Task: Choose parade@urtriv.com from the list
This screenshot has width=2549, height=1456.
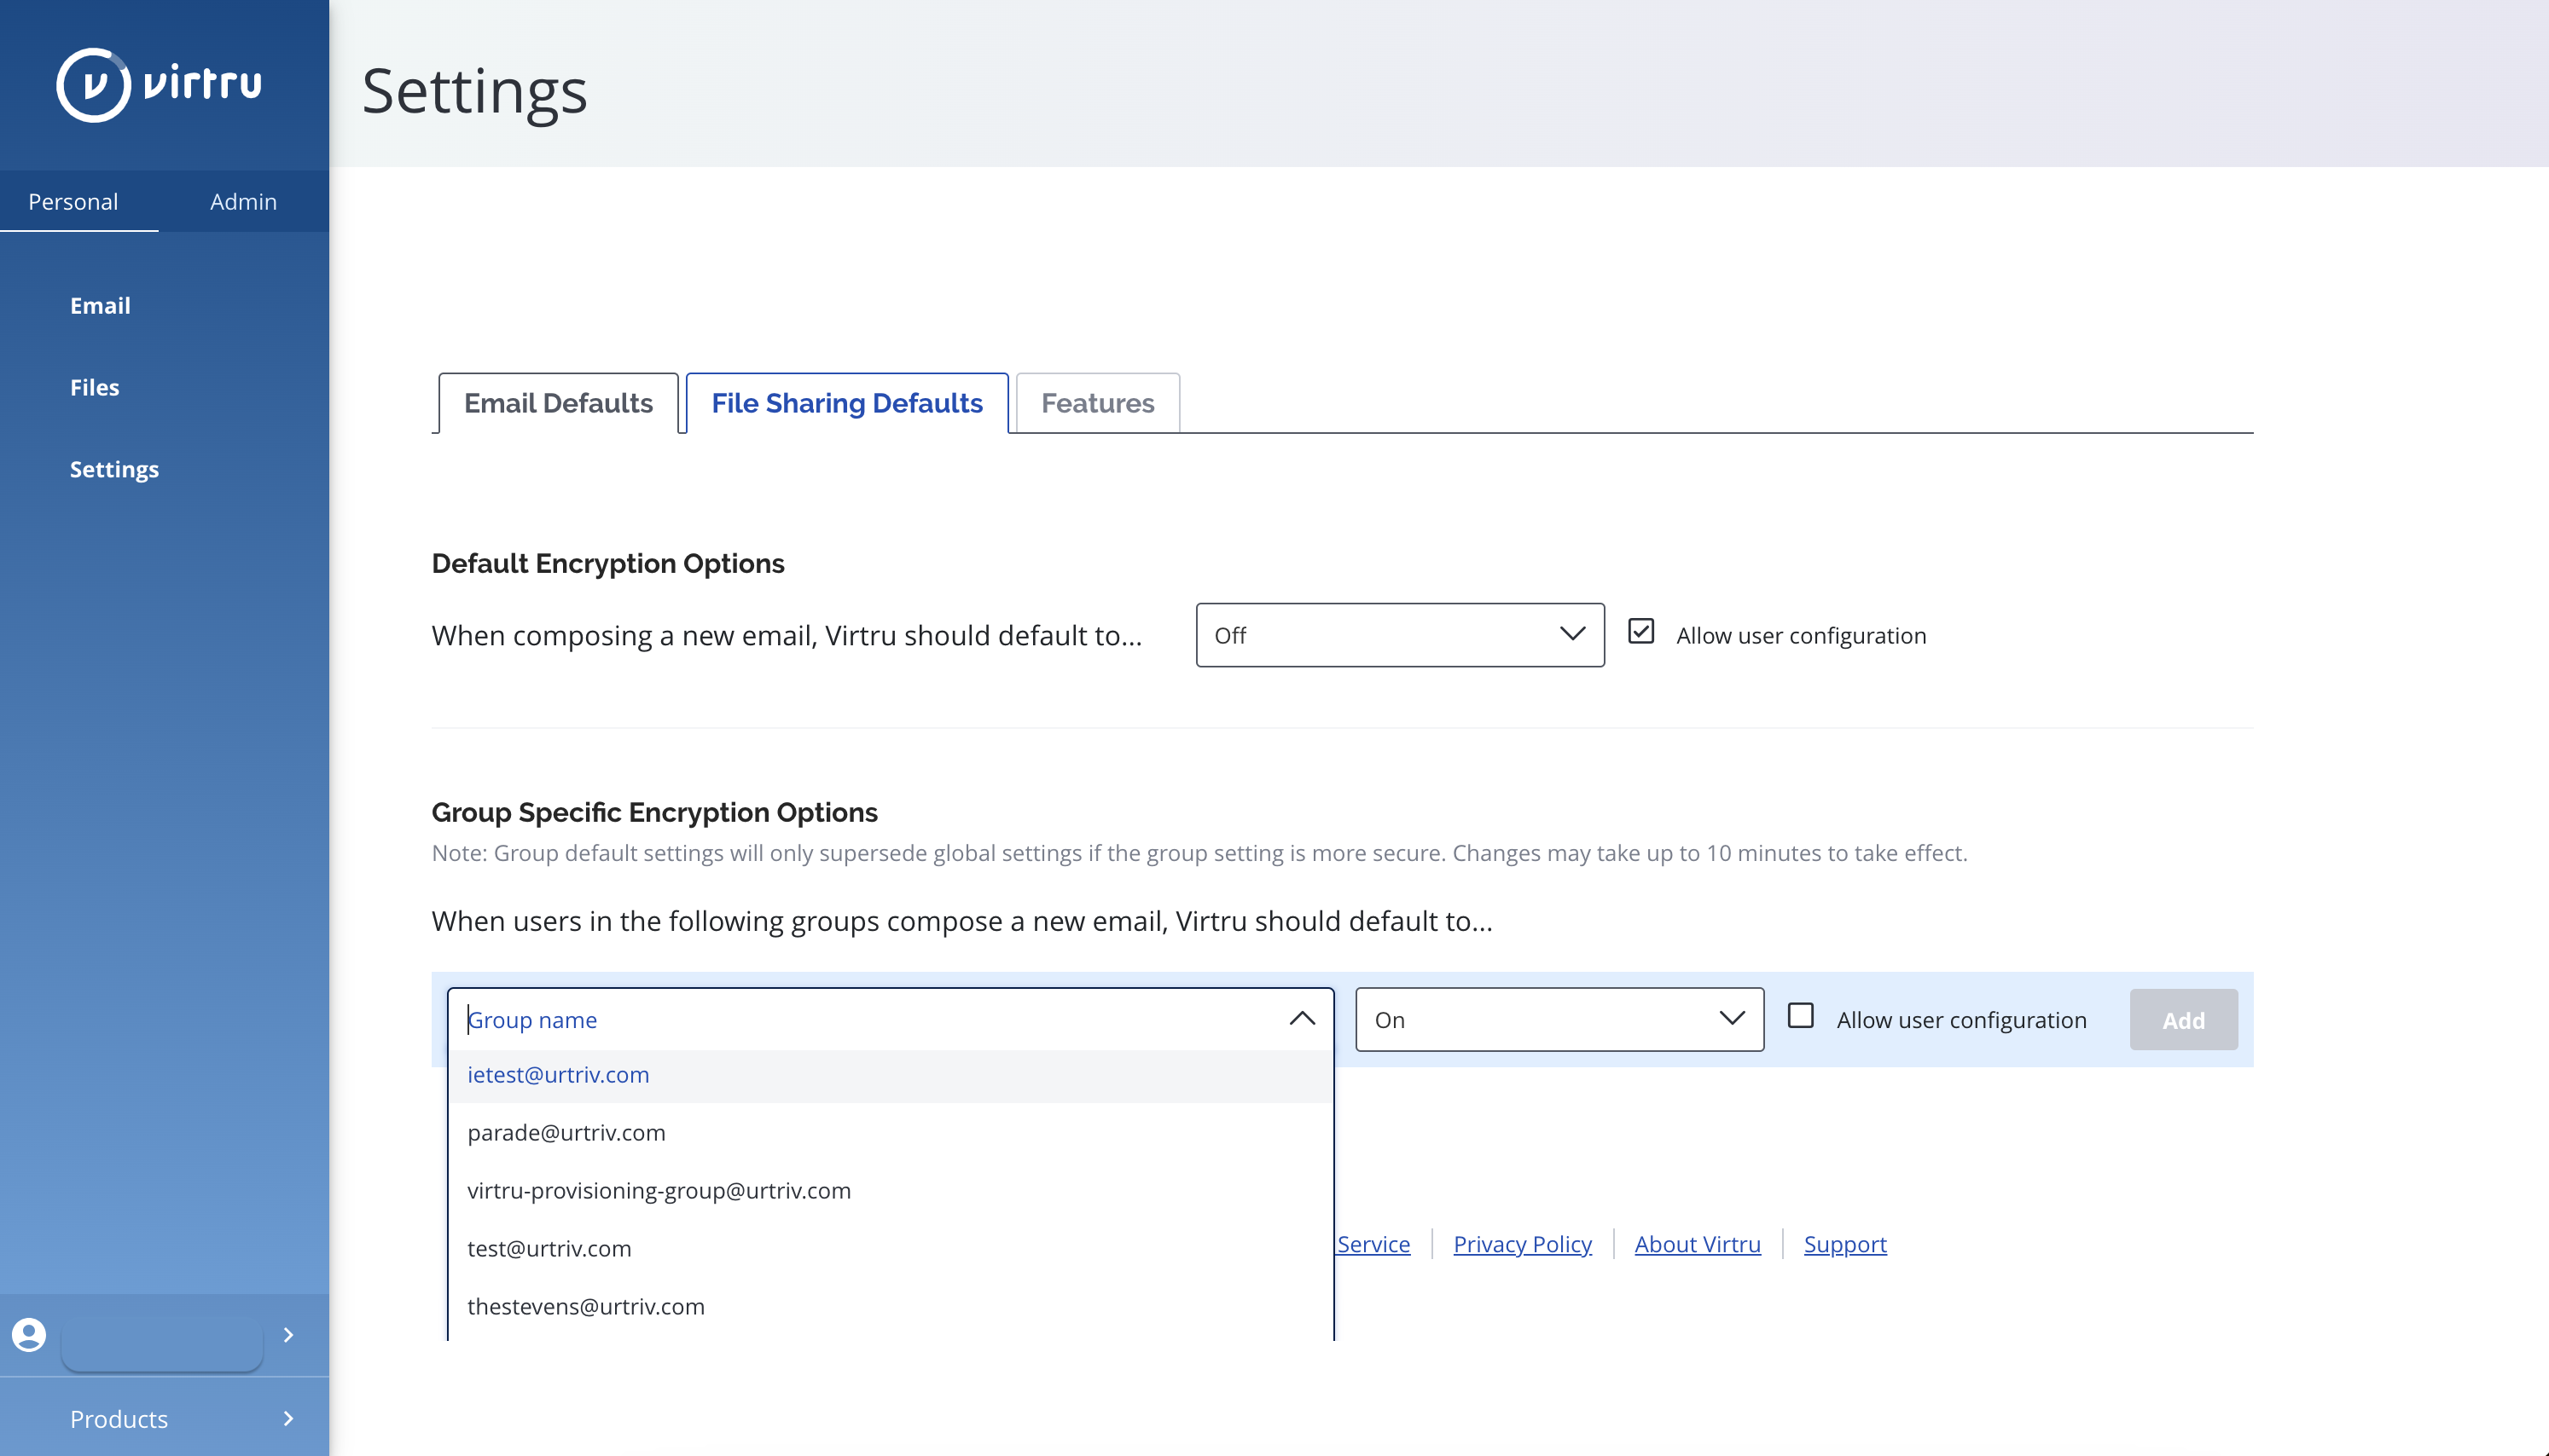Action: click(891, 1133)
